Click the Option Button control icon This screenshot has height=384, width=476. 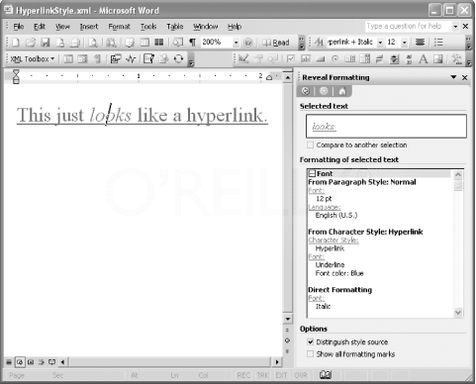click(334, 59)
